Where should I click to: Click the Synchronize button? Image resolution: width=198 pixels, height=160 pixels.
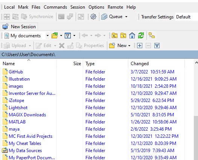pyautogui.click(x=37, y=17)
